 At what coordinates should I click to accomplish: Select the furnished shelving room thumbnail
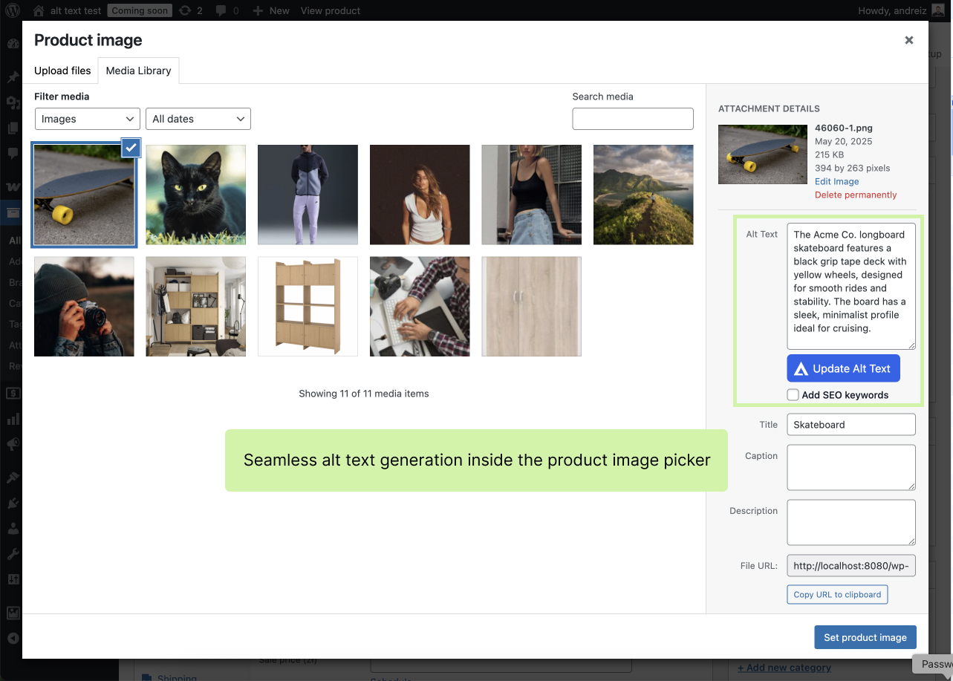[196, 307]
